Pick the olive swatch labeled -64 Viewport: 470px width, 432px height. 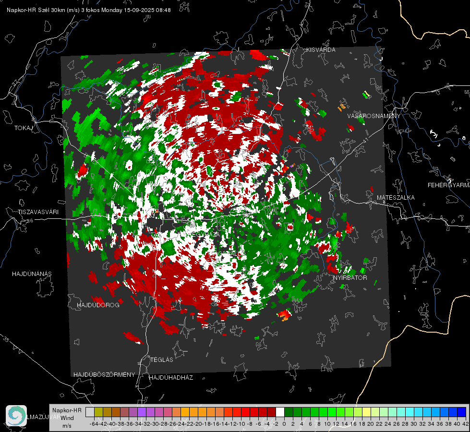(x=98, y=412)
